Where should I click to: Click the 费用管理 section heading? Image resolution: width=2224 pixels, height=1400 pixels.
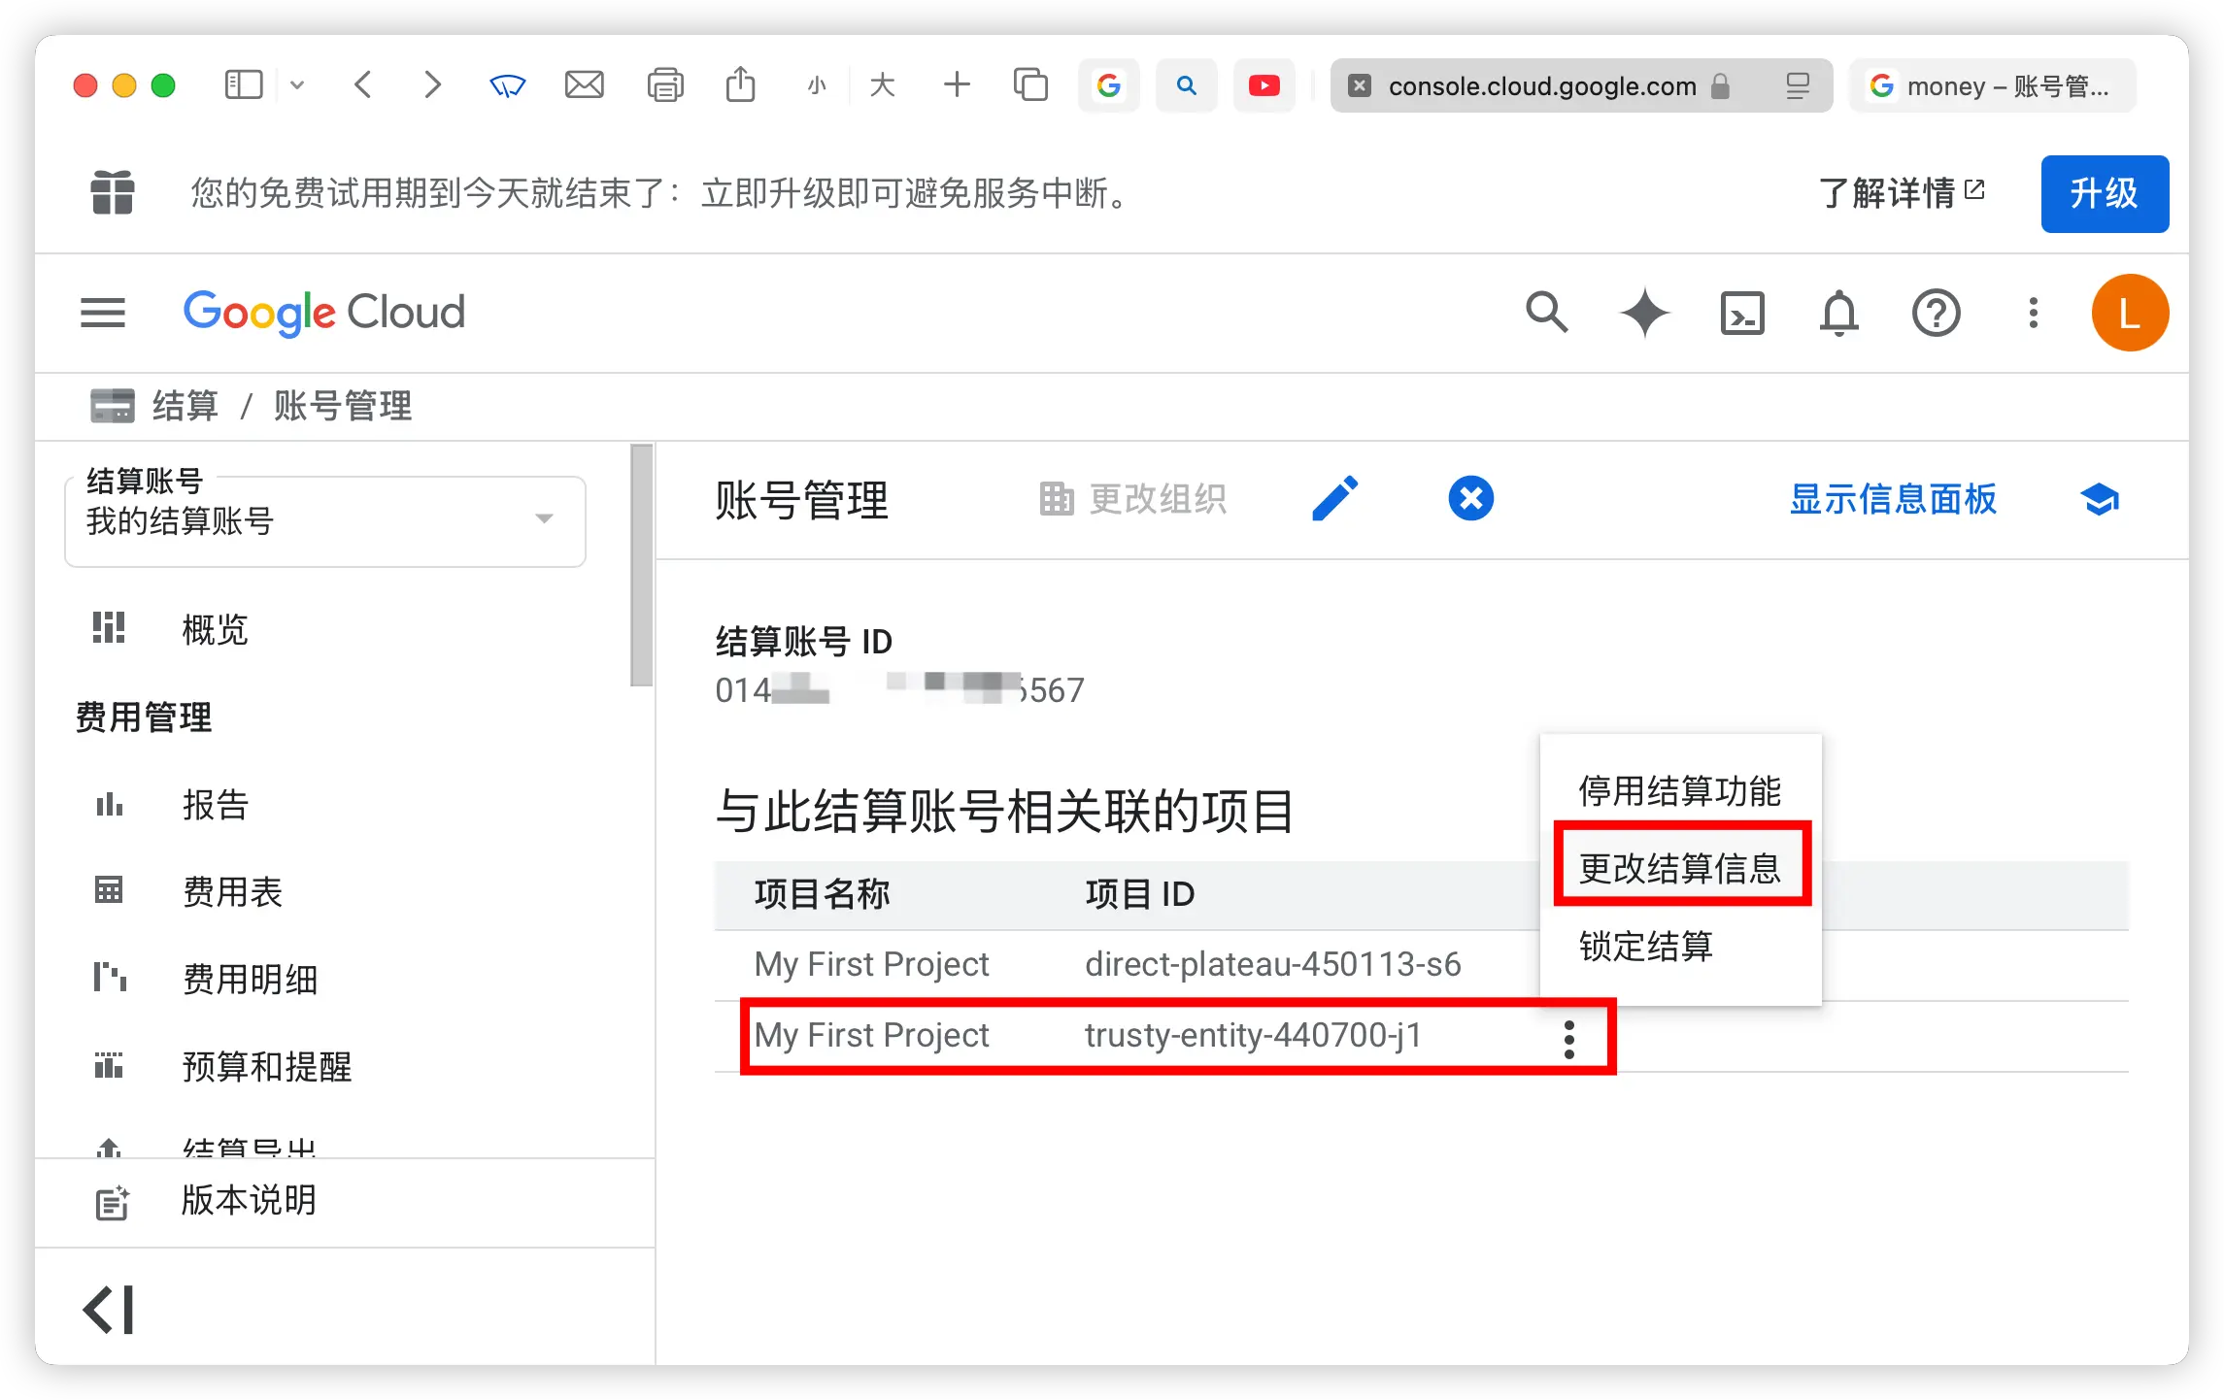(144, 717)
